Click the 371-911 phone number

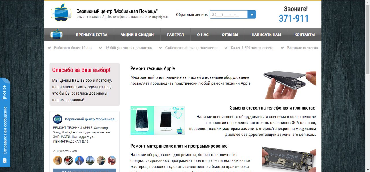(294, 18)
